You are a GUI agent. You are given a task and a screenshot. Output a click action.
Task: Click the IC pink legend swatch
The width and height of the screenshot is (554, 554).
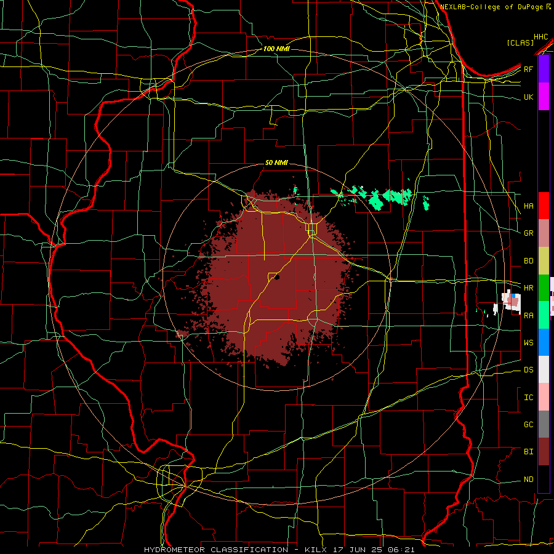point(544,397)
